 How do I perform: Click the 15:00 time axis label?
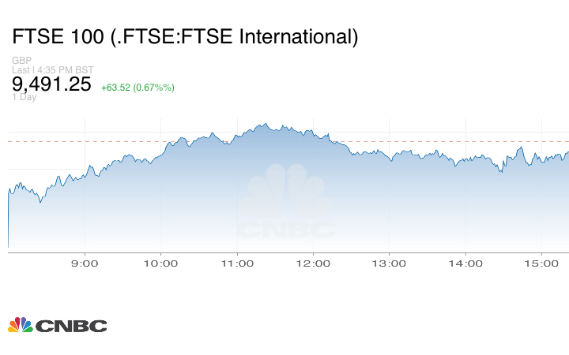[542, 263]
